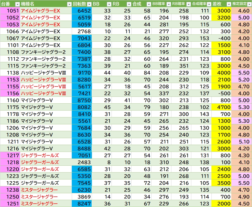Select machine number cell 1225
The height and width of the screenshot is (207, 252).
tap(10, 183)
